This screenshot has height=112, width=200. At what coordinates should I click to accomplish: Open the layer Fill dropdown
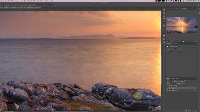184,86
